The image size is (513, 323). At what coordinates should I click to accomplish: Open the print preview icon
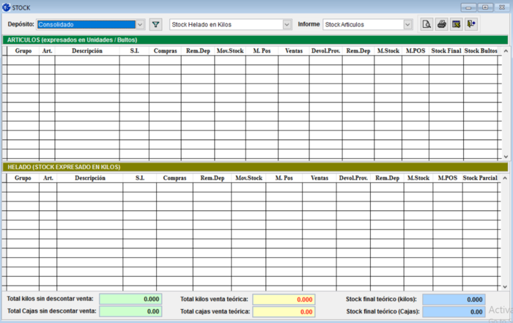pos(427,24)
